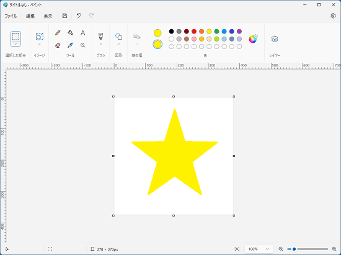Expand the Image tools dropdown chevron
The image size is (341, 255).
40,44
